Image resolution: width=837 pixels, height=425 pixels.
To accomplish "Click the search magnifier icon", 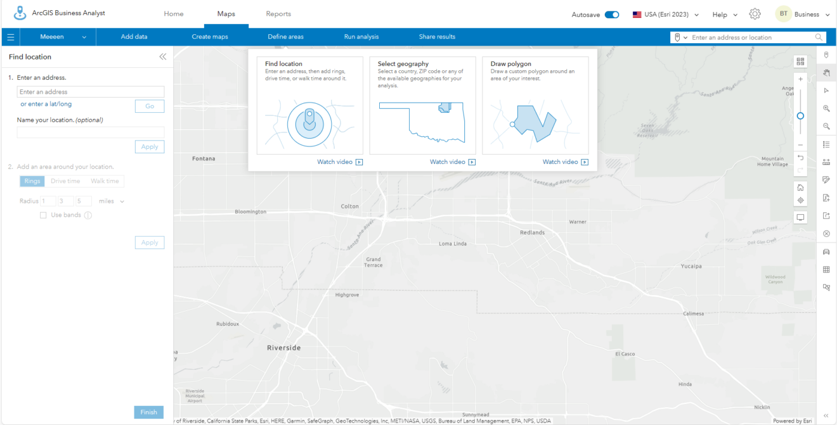I will click(819, 37).
